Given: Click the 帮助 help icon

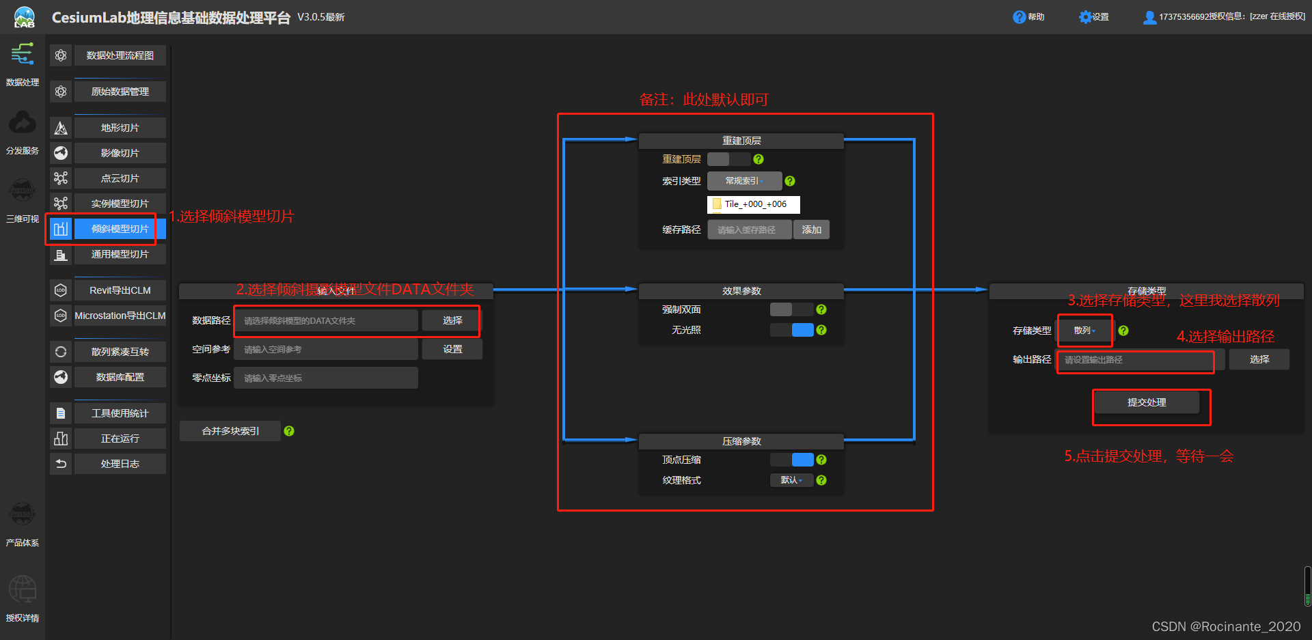Looking at the screenshot, I should click(x=1019, y=17).
